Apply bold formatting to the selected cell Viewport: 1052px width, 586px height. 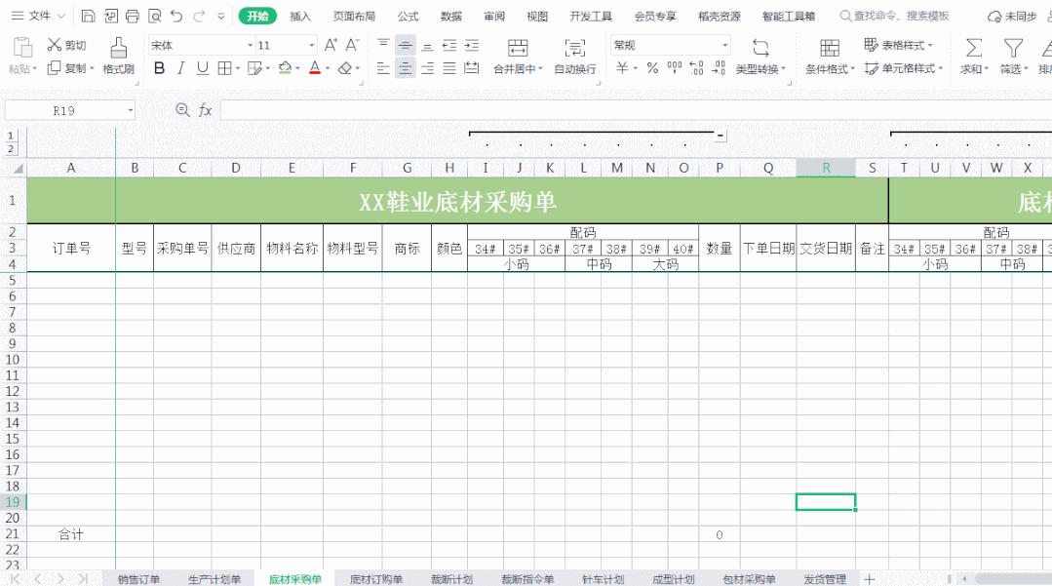[x=159, y=67]
